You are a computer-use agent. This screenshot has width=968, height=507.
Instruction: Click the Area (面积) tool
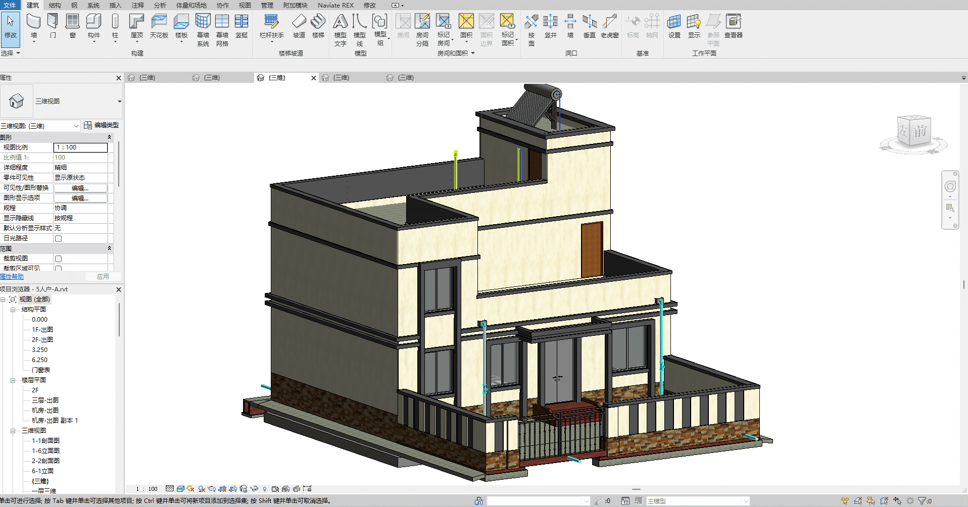click(x=466, y=26)
